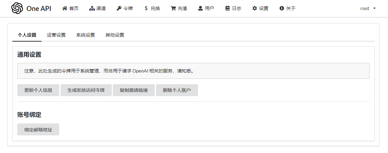Click the book icon for logs

pyautogui.click(x=227, y=8)
